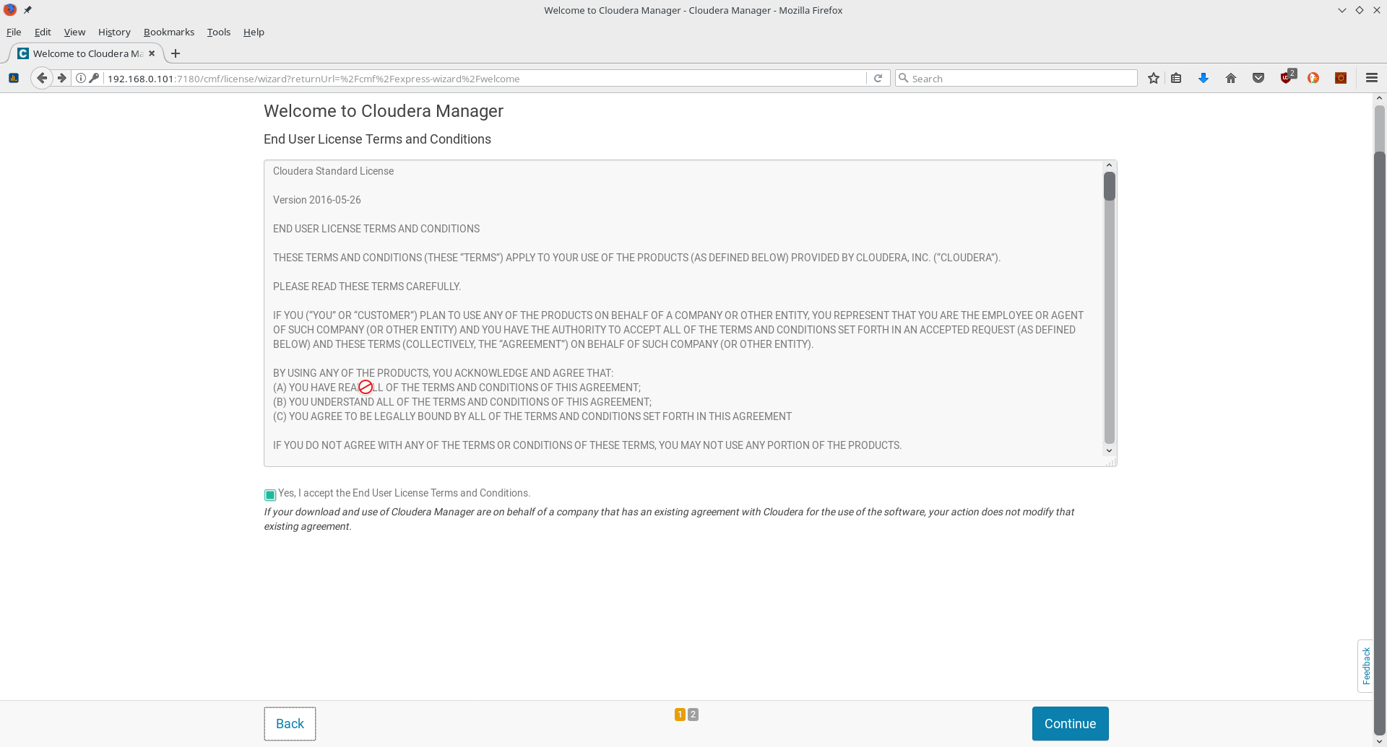Click the saved-login key icon in the URL bar
The width and height of the screenshot is (1387, 747).
click(x=94, y=78)
